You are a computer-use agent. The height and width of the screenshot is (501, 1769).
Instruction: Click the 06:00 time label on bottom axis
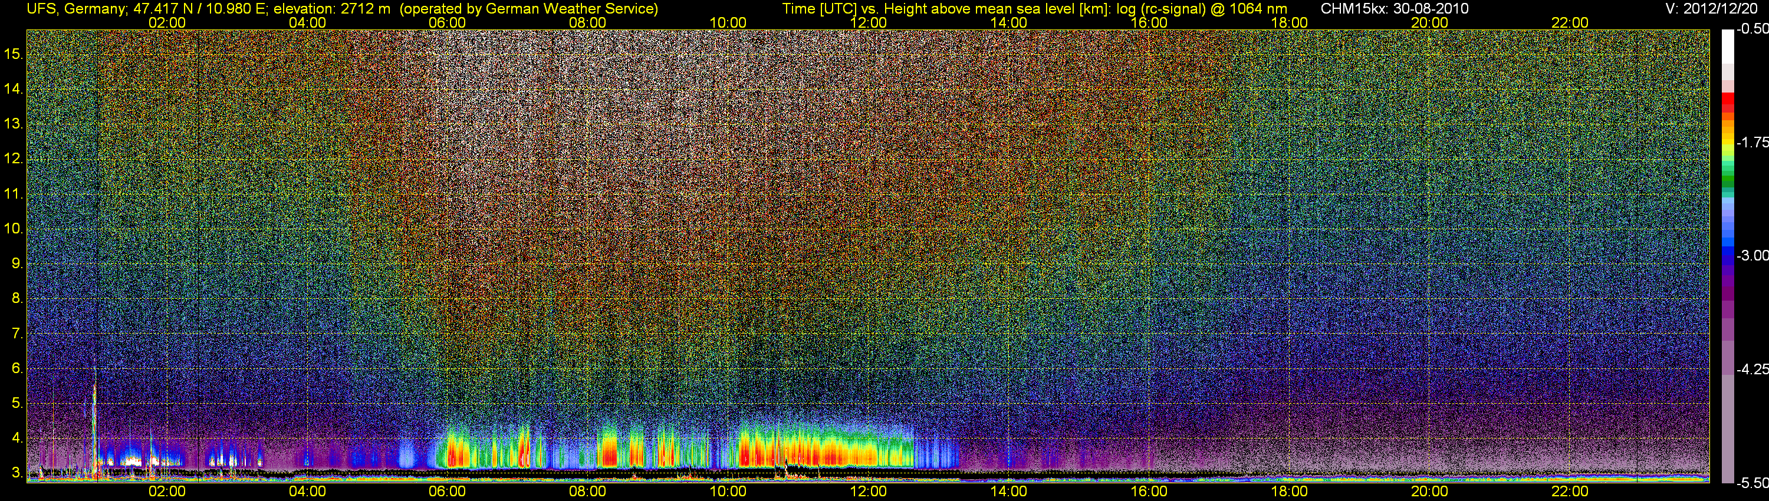click(x=447, y=492)
